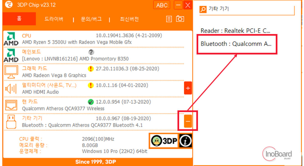This screenshot has height=166, width=304.
Task: Click the AMD logo beside 메인보드
Action: pyautogui.click(x=11, y=55)
